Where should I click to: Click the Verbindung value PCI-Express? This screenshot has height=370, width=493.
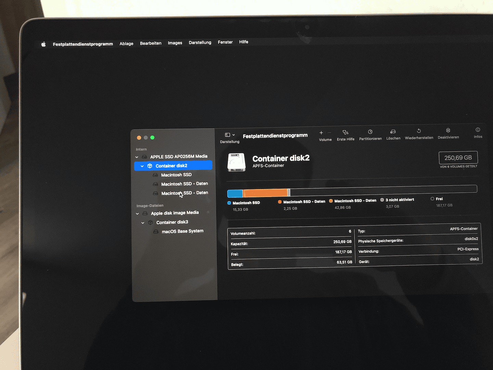point(468,249)
